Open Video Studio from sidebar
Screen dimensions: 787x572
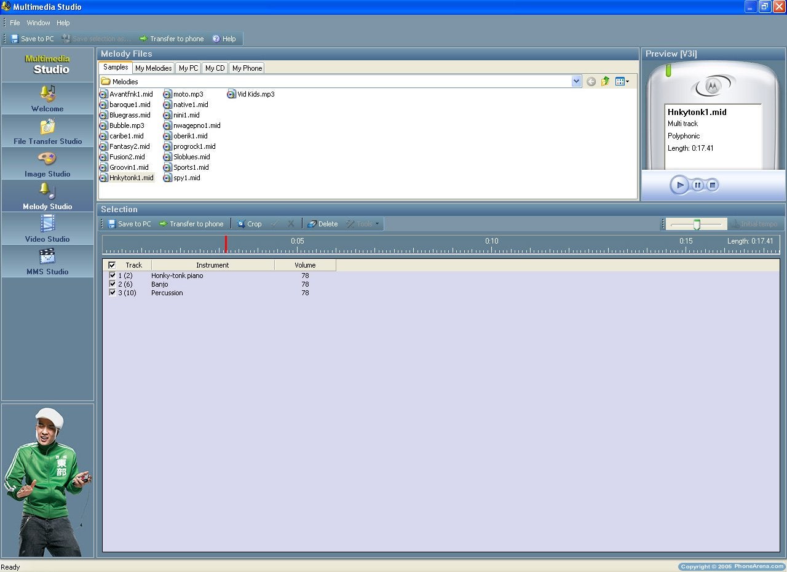point(47,229)
